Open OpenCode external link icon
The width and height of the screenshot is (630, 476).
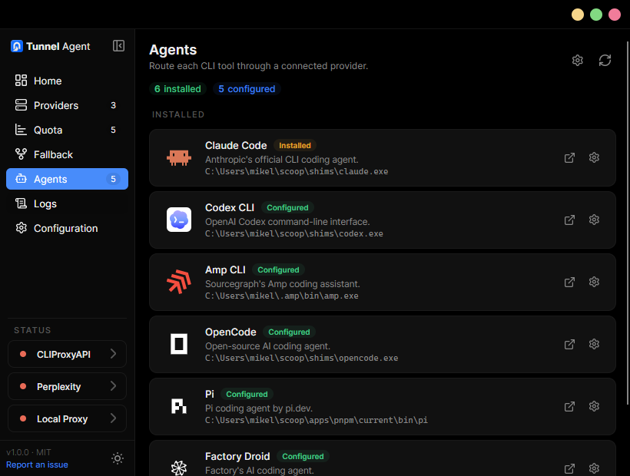coord(569,345)
